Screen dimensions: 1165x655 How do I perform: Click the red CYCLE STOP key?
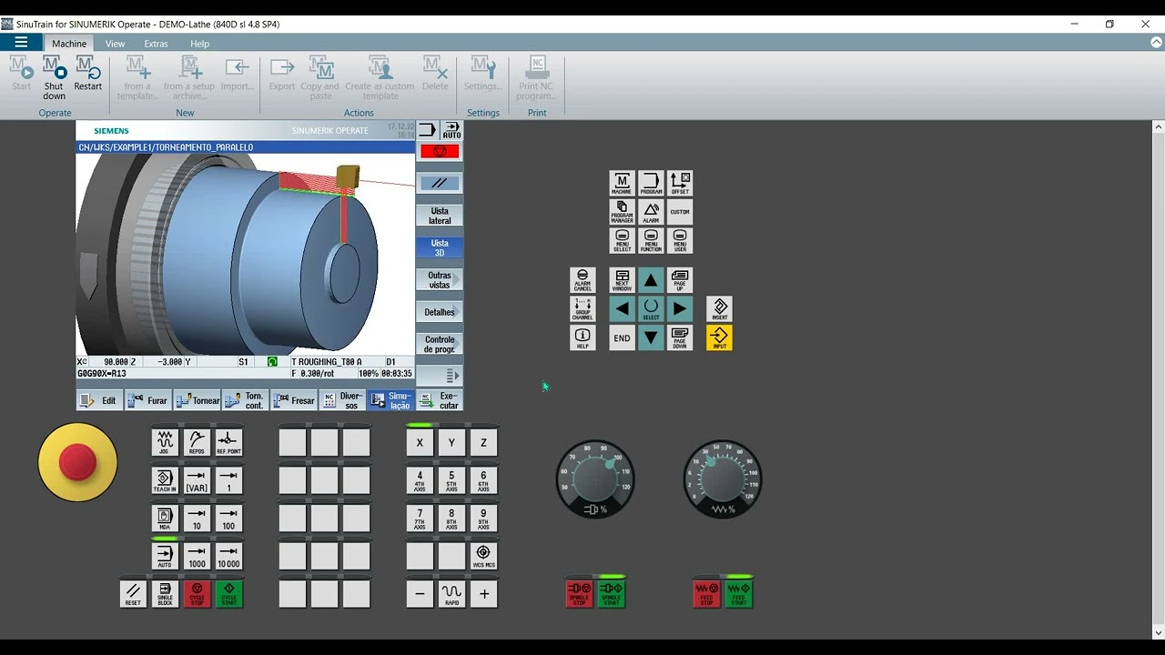[x=197, y=594]
